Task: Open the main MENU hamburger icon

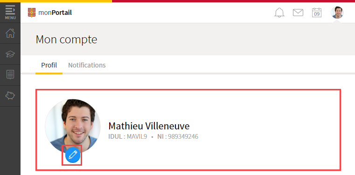Action: point(10,12)
